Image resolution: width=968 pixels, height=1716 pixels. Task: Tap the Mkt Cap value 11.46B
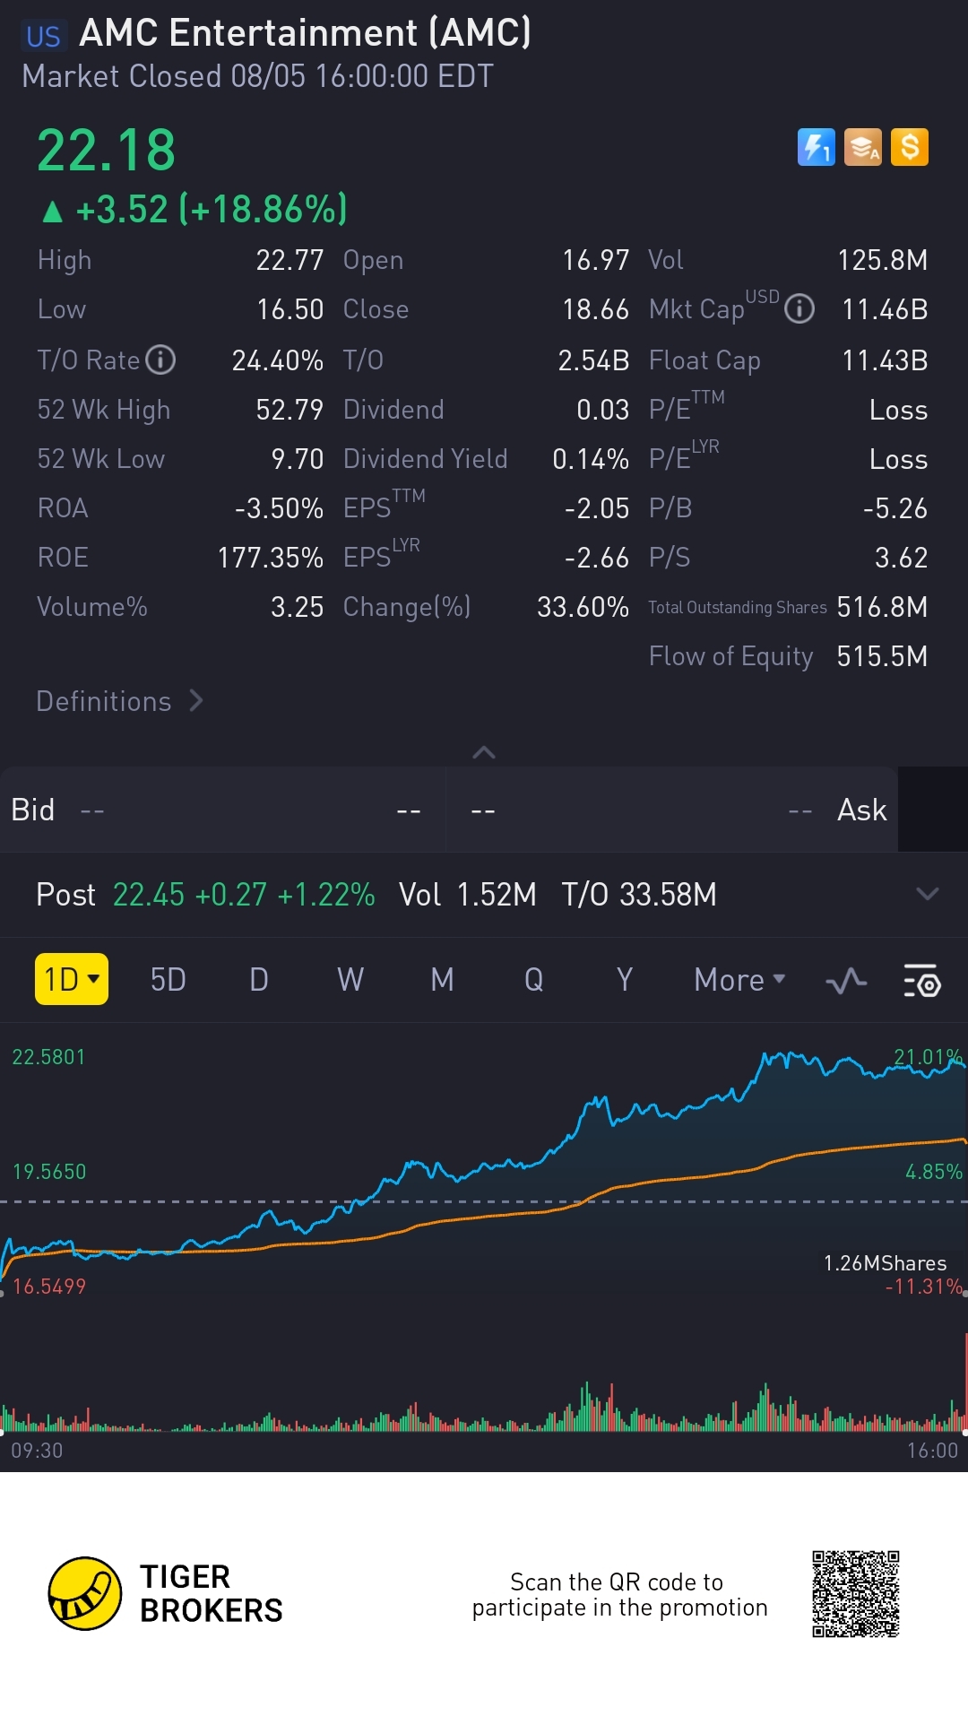885,309
